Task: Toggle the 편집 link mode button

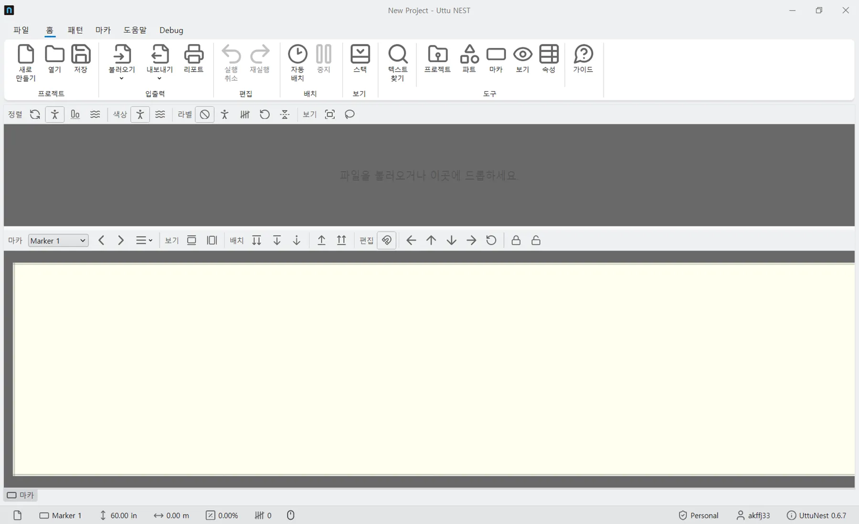Action: point(386,240)
